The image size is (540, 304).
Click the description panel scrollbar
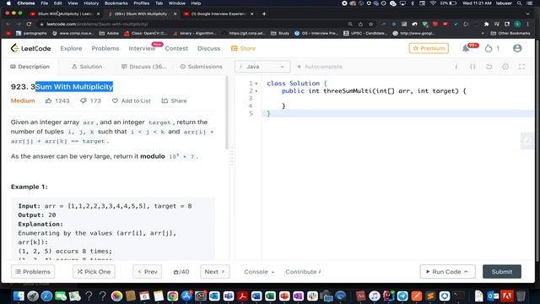coord(227,113)
